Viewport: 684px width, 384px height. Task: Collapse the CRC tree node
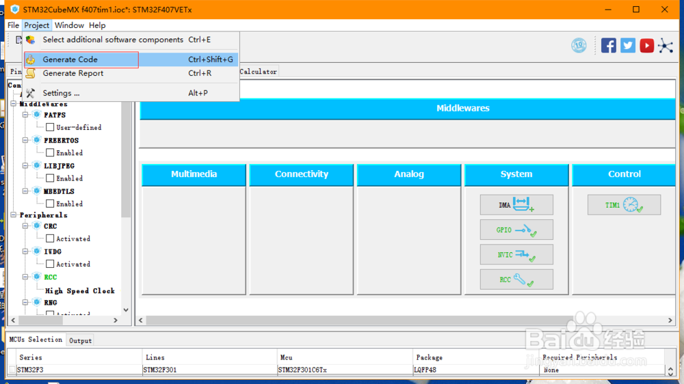[x=25, y=225]
